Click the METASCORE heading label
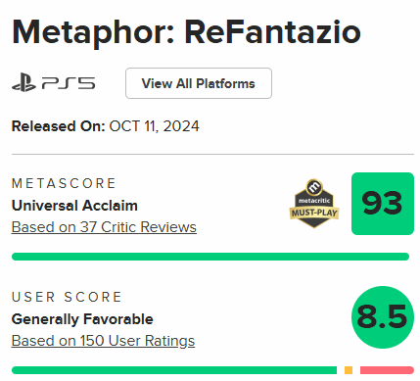Viewport: 420px width, 381px height. pos(64,183)
